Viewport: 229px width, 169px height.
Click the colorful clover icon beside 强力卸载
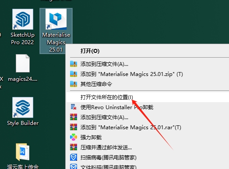coord(74,137)
